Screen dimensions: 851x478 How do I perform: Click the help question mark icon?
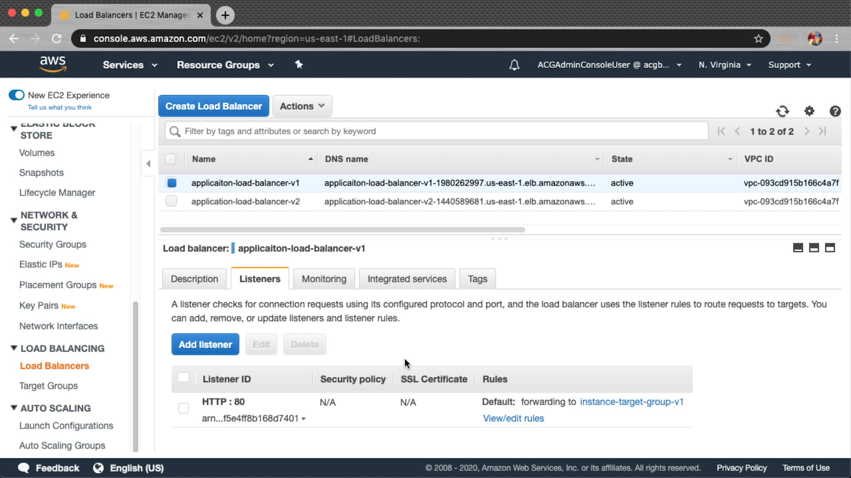pyautogui.click(x=835, y=111)
